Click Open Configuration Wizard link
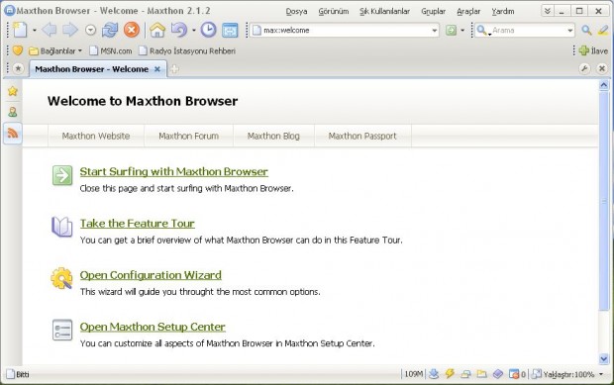Image resolution: width=614 pixels, height=385 pixels. pyautogui.click(x=151, y=275)
